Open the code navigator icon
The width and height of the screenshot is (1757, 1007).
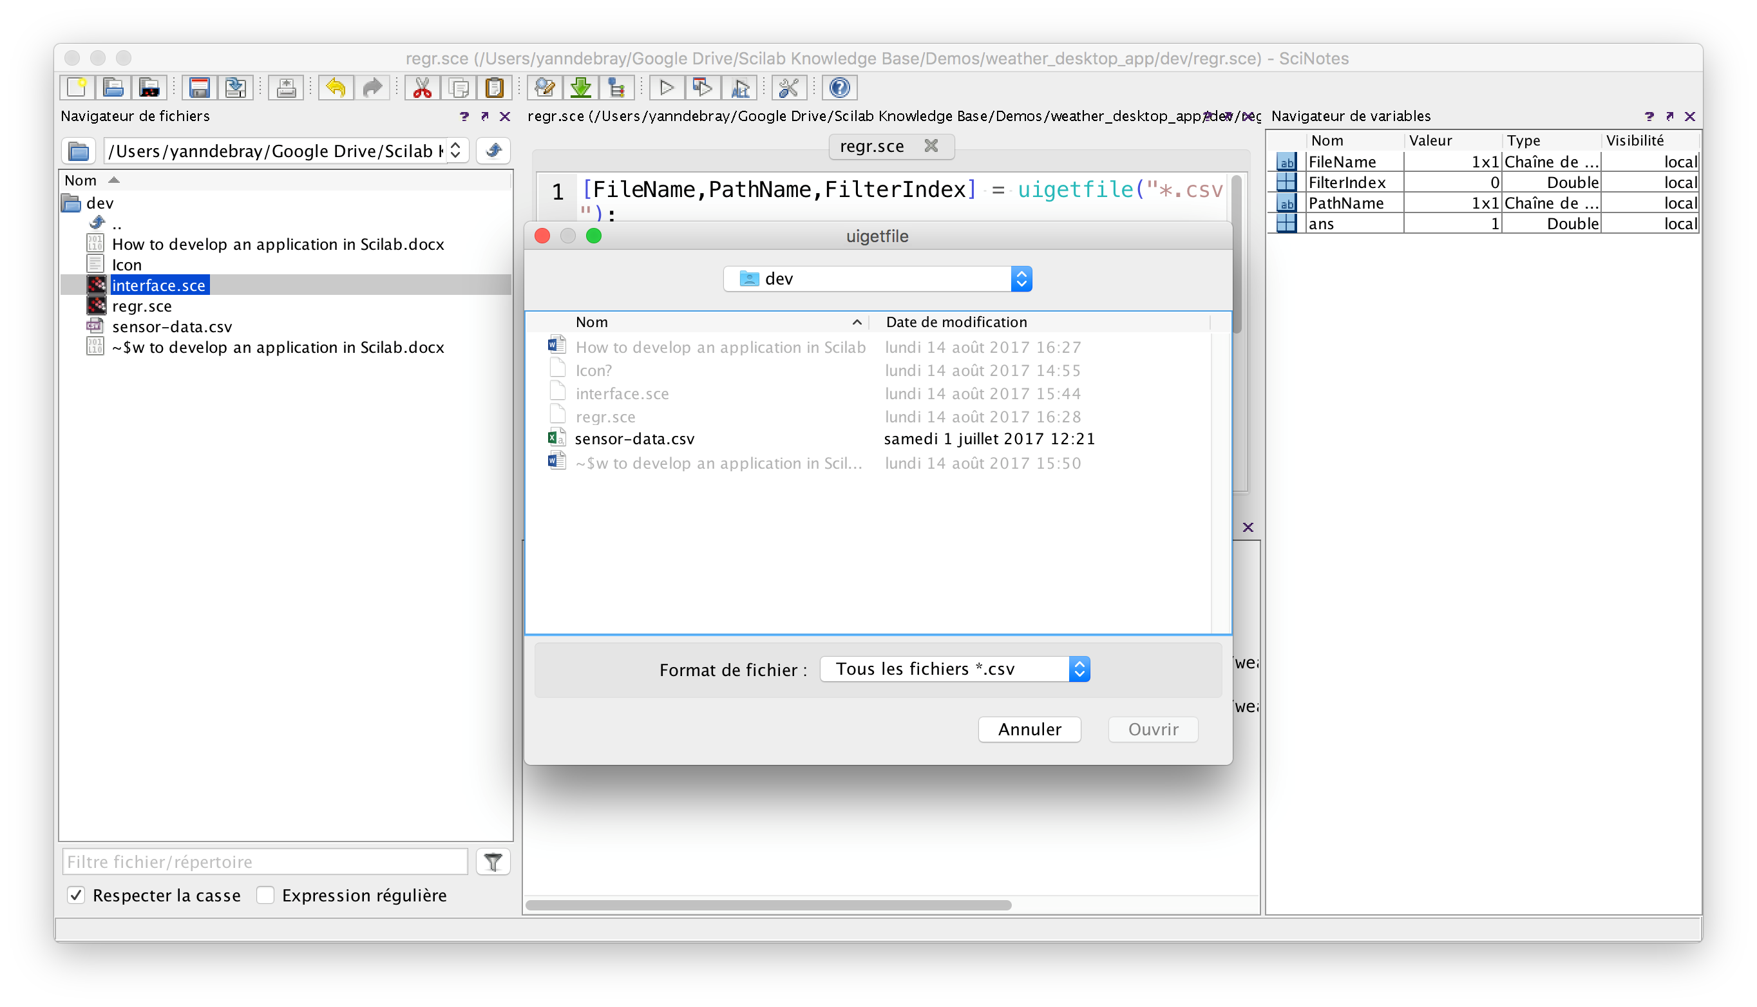(616, 88)
